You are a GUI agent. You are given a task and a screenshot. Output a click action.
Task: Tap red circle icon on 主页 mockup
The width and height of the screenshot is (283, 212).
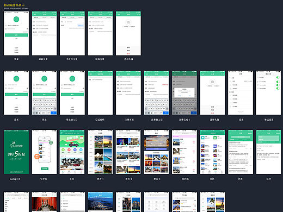pyautogui.click(x=69, y=150)
